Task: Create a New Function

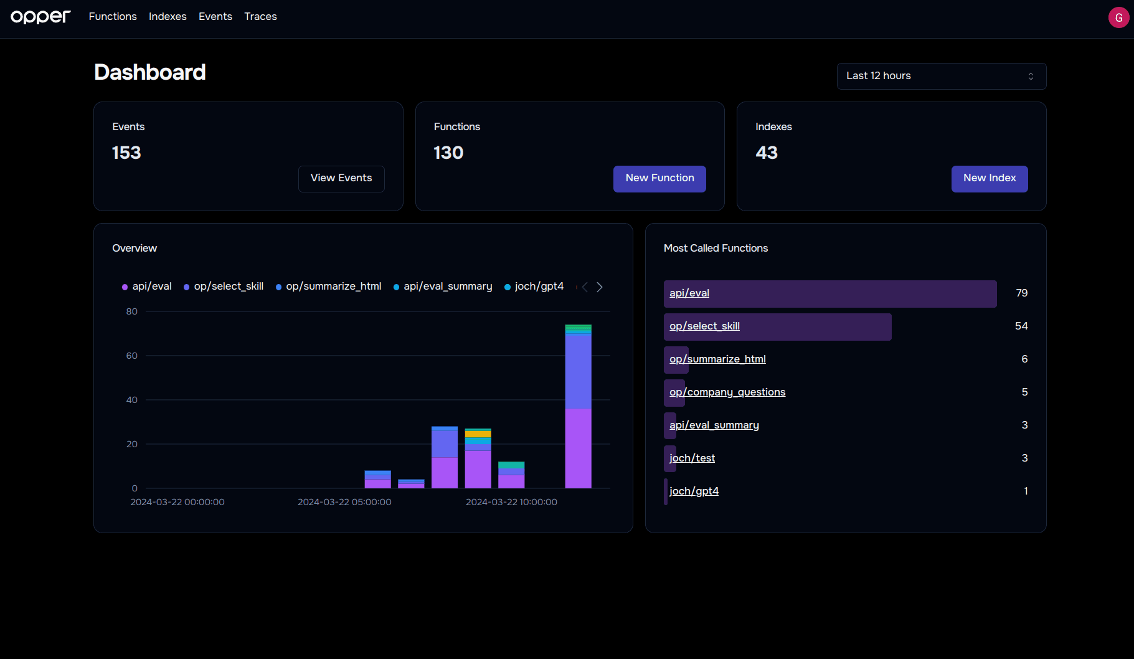Action: (x=659, y=179)
